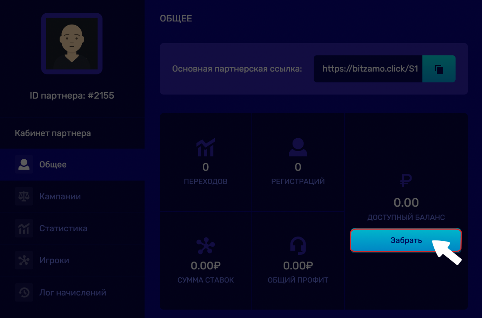Click the copy link icon button
Screen dimensions: 482x318
pos(439,69)
